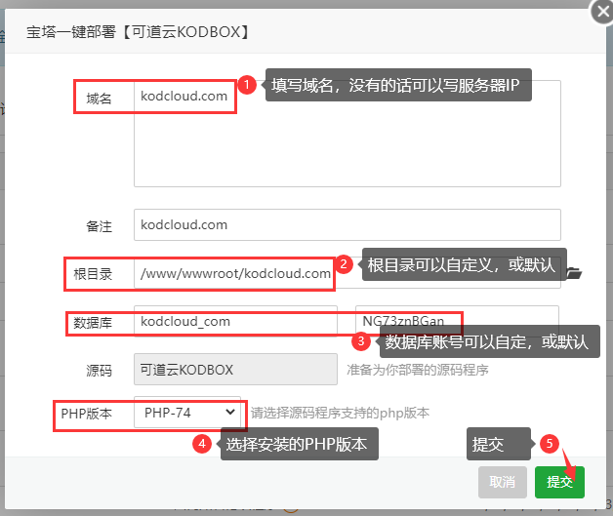The width and height of the screenshot is (613, 516).
Task: Expand the PHP版本 dropdown
Action: point(186,413)
